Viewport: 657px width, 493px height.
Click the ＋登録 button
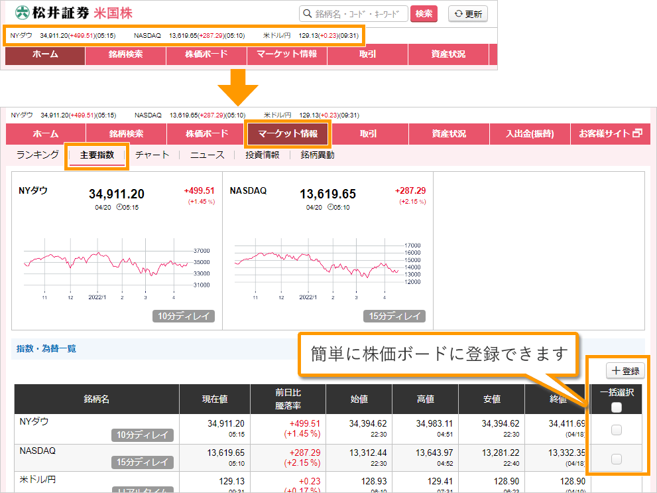(x=626, y=371)
